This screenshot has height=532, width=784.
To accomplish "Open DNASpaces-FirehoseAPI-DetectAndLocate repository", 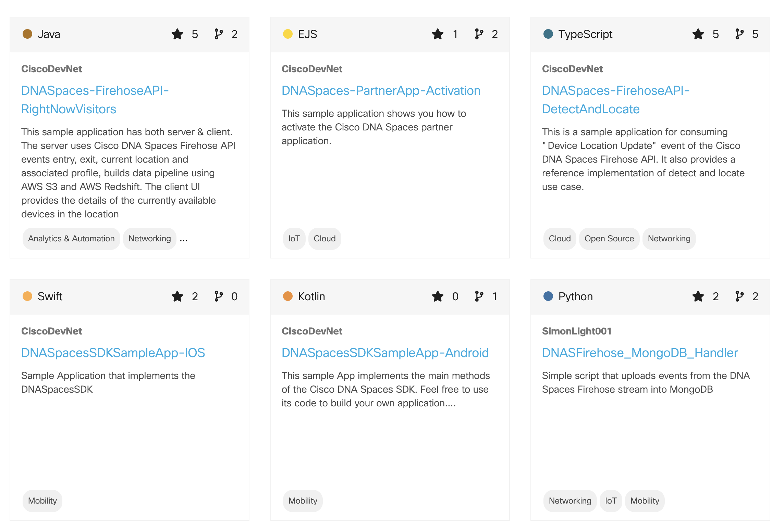I will 616,100.
